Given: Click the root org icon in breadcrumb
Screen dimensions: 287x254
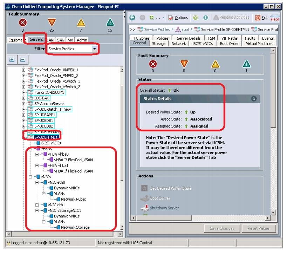Looking at the screenshot, I should coord(178,30).
